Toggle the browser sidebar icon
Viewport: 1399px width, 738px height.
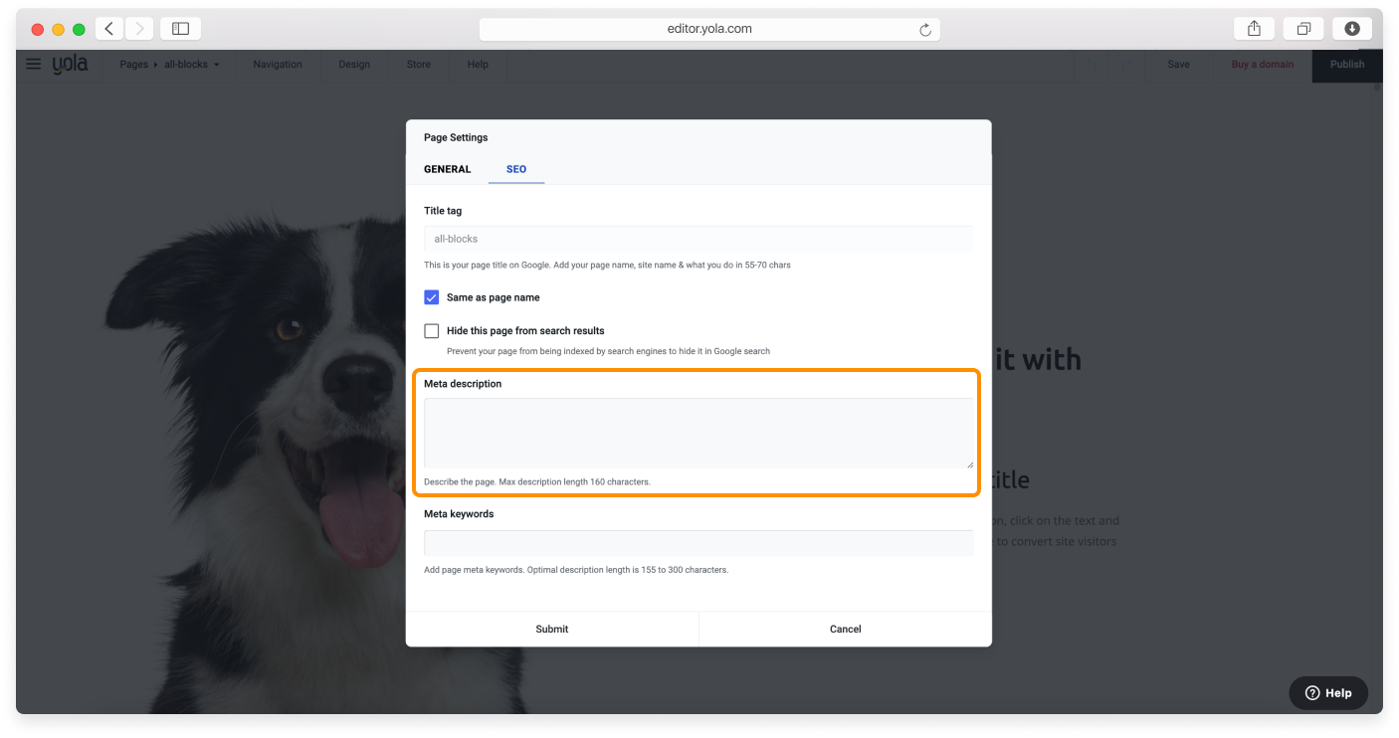[179, 28]
